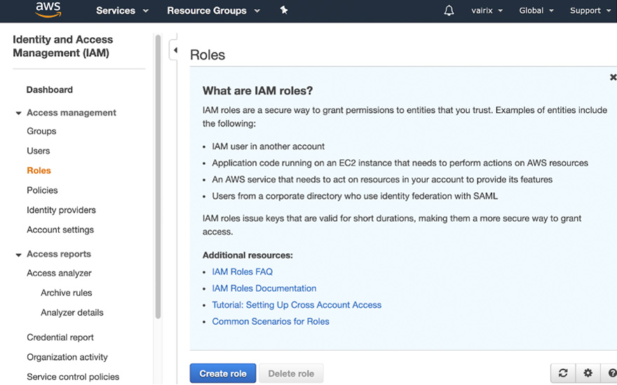
Task: Go to the IAM Dashboard
Action: pos(50,90)
